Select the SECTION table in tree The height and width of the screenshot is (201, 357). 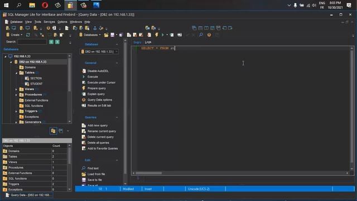pyautogui.click(x=36, y=78)
